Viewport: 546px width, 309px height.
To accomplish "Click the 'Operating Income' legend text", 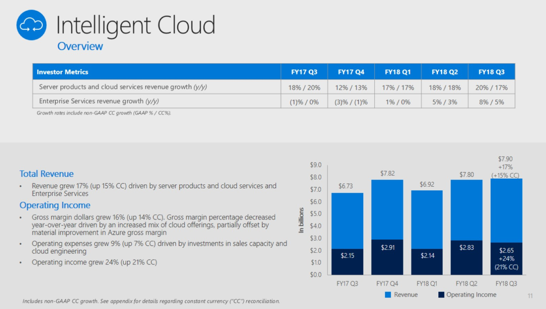I will coord(471,295).
